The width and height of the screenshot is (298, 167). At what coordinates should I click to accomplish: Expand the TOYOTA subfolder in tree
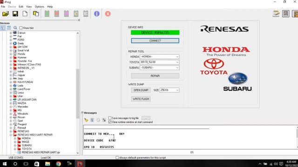tap(15, 149)
